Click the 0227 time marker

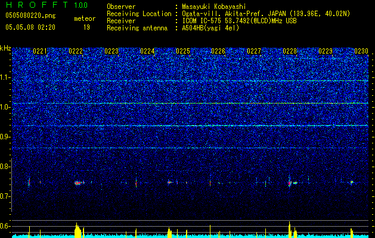point(254,51)
